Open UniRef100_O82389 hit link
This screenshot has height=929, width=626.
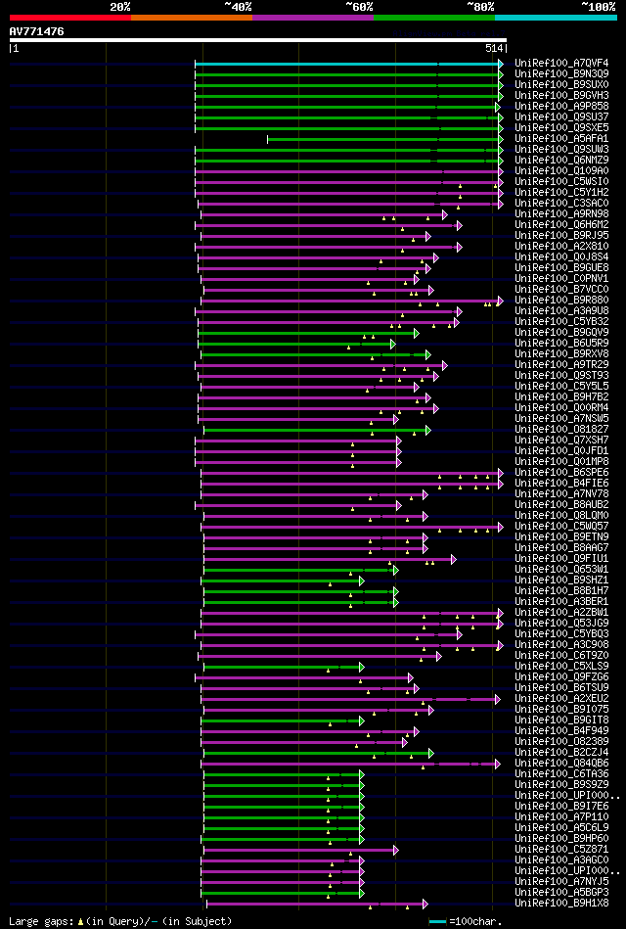click(x=562, y=741)
